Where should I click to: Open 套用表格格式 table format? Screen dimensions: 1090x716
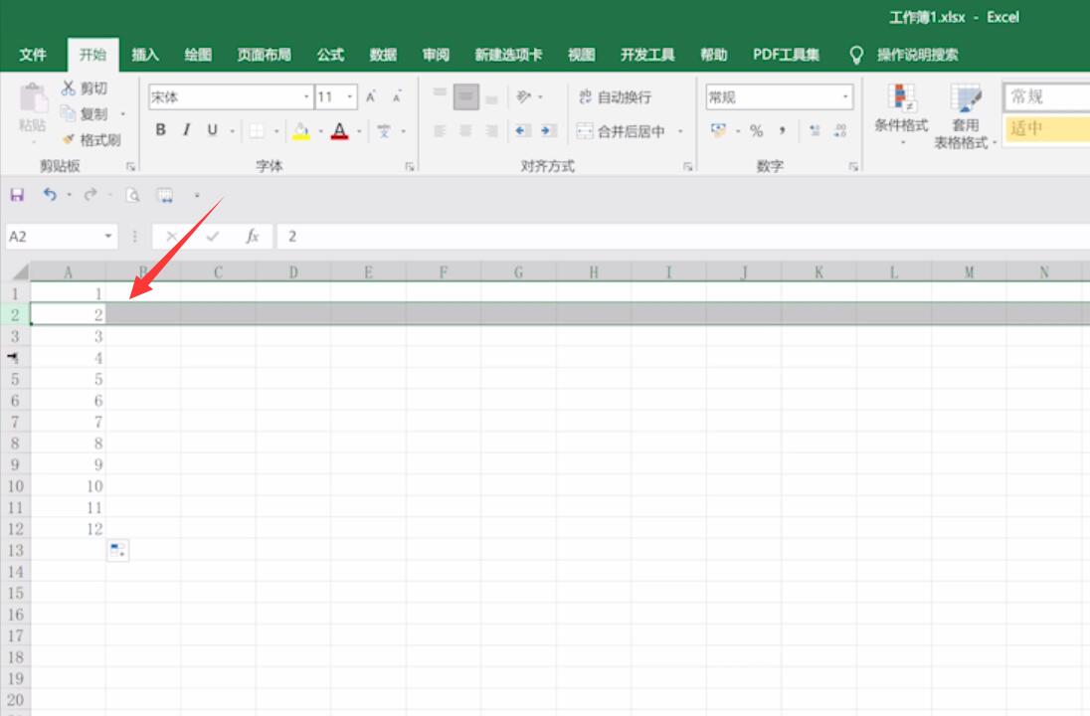(x=965, y=116)
